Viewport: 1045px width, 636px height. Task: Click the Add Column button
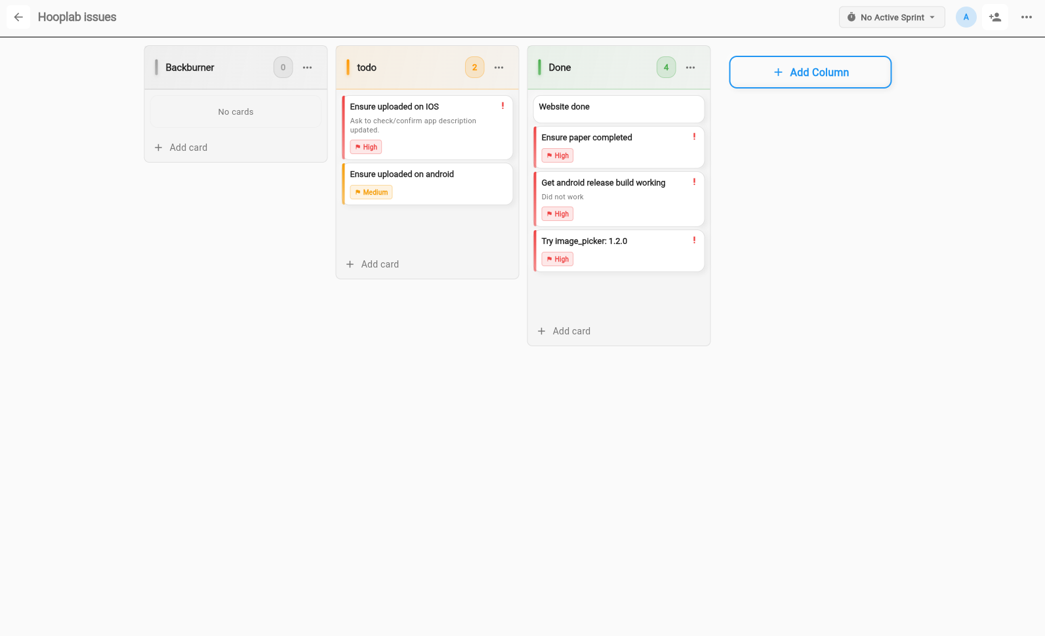(810, 72)
